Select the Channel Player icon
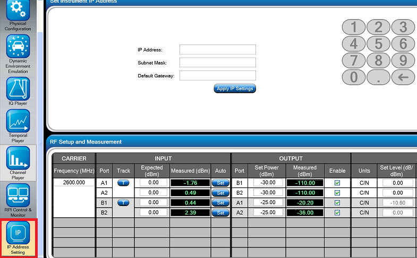The height and width of the screenshot is (258, 417). 18,158
